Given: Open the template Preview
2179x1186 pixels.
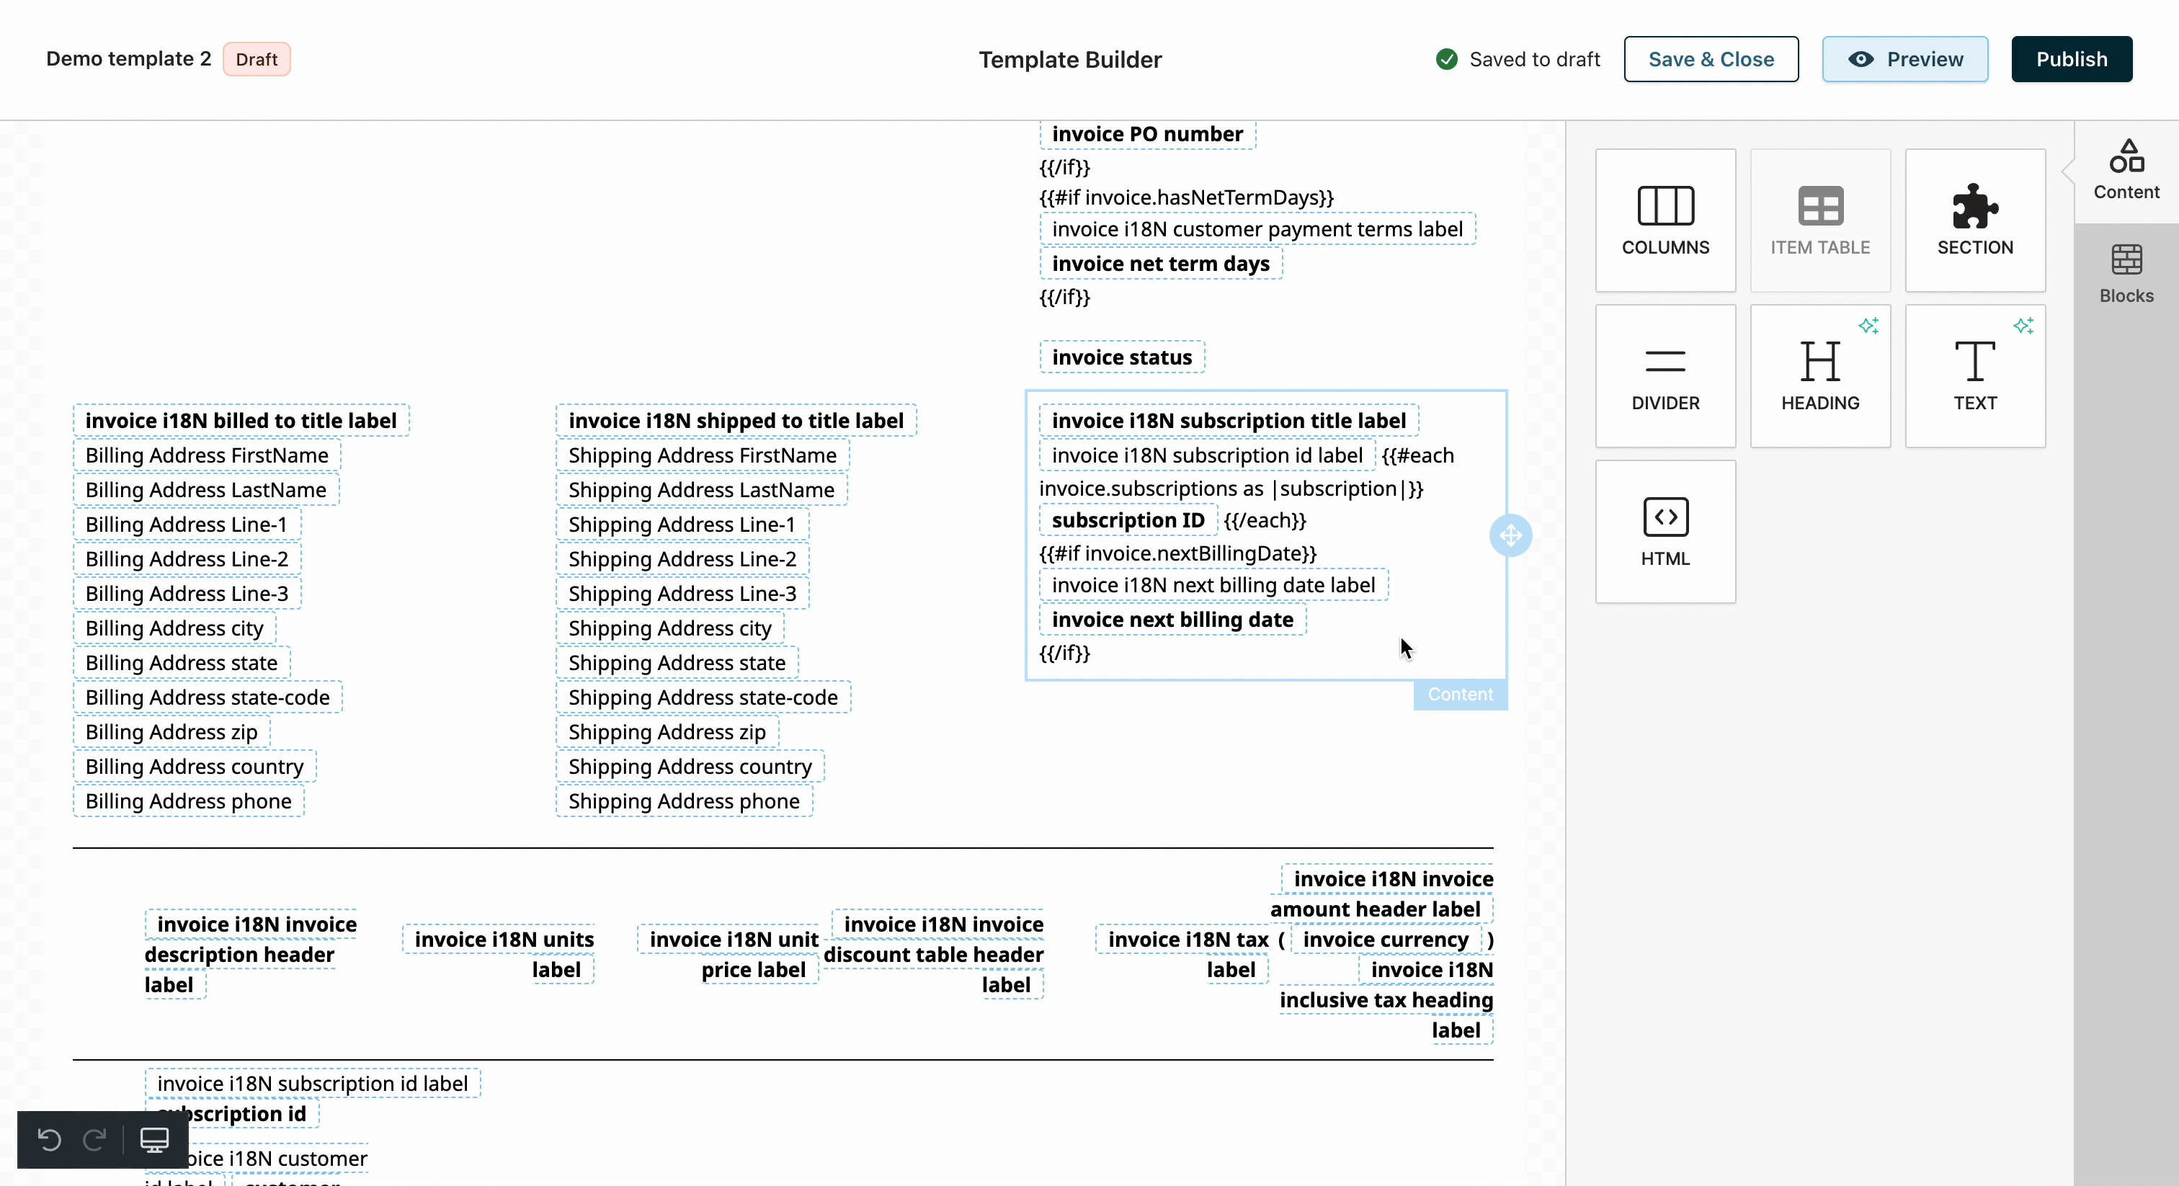Looking at the screenshot, I should (x=1904, y=59).
